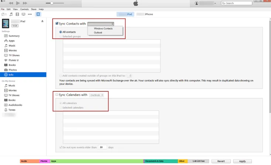The width and height of the screenshot is (271, 165).
Task: Select Info in sidebar
Action: pos(23,75)
